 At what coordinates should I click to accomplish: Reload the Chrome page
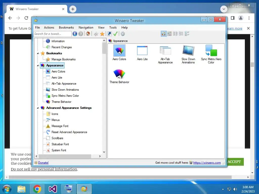coord(26,18)
